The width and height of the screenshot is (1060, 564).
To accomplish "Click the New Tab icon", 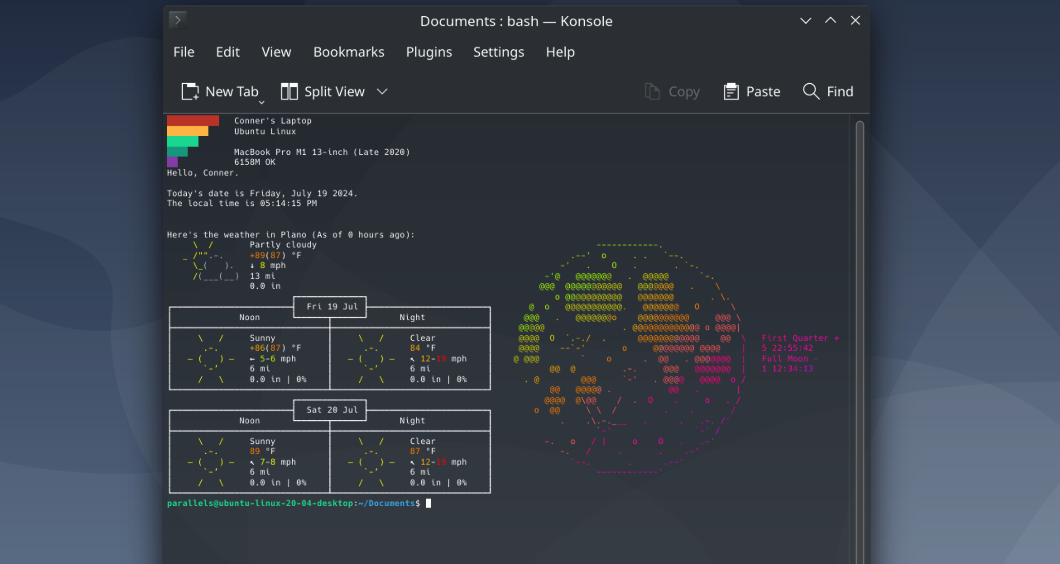I will (x=190, y=91).
